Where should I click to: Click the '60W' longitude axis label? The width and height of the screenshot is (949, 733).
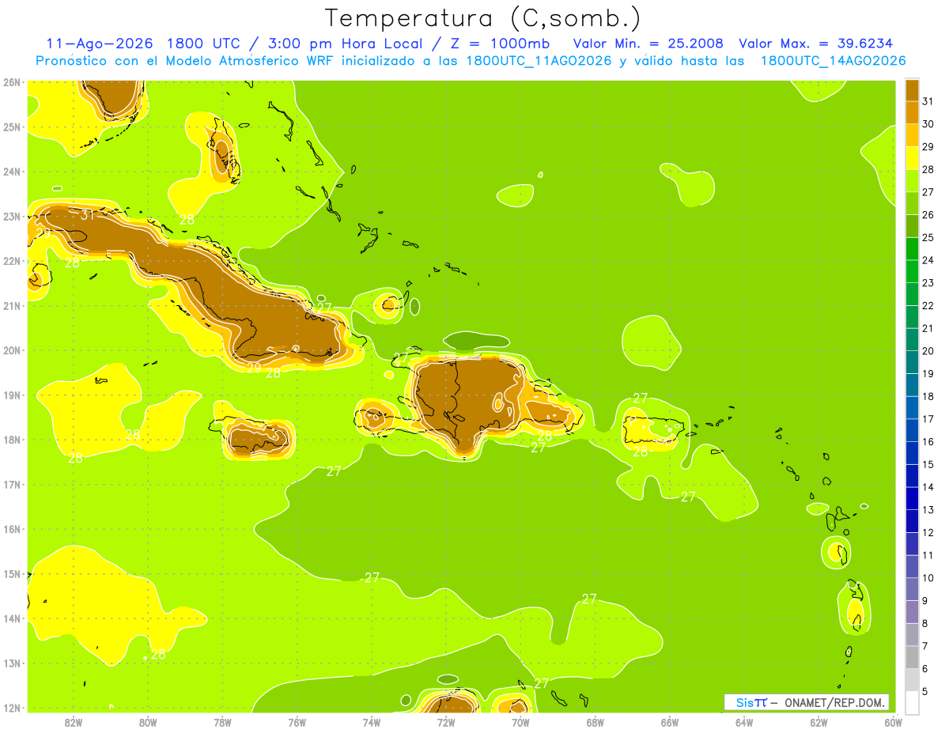pyautogui.click(x=893, y=722)
